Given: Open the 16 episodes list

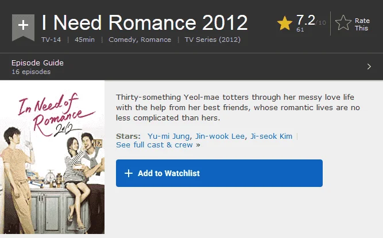Looking at the screenshot, I should coord(31,72).
